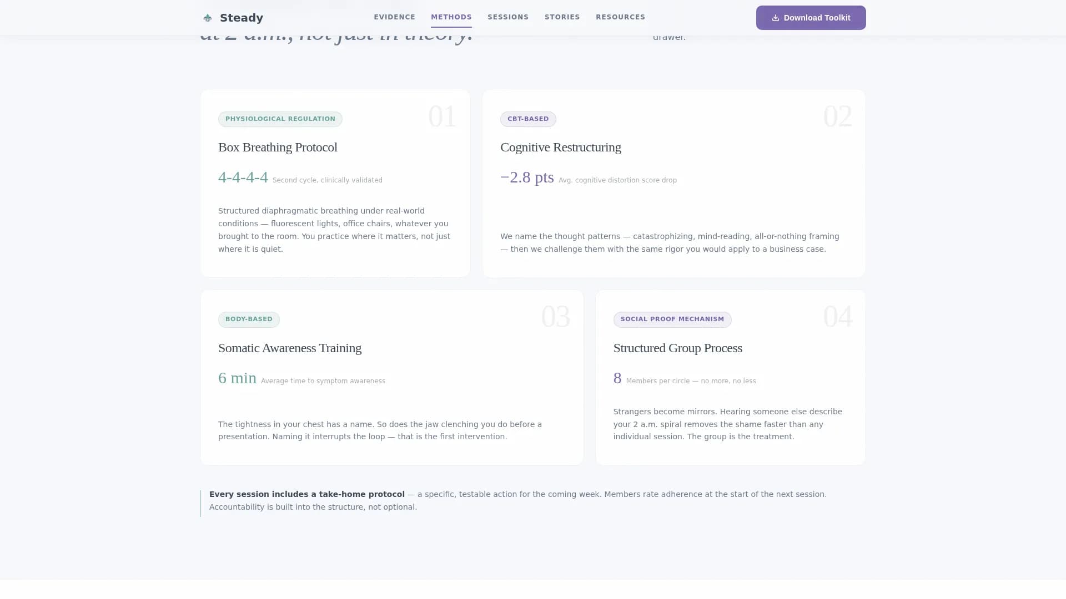Click 'Avg. cognitive distortion score drop' caption
Screen dimensions: 1066x599
[617, 180]
